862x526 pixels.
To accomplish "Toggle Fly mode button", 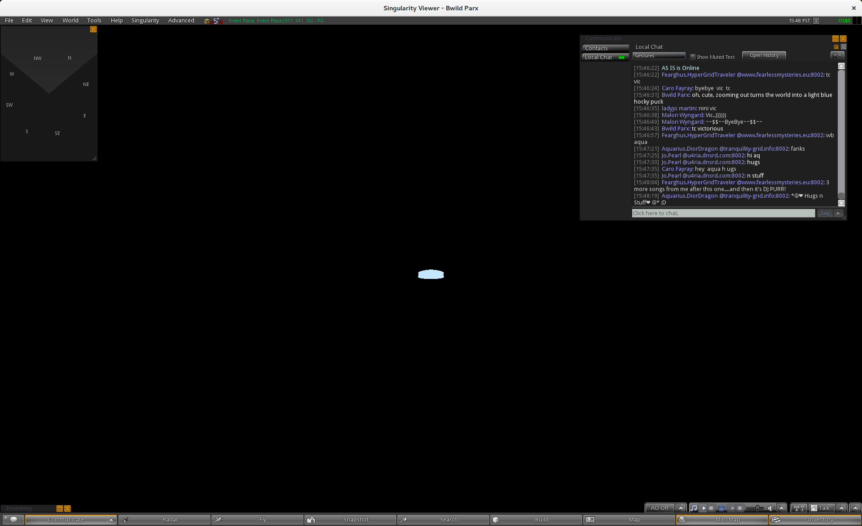I will click(258, 519).
